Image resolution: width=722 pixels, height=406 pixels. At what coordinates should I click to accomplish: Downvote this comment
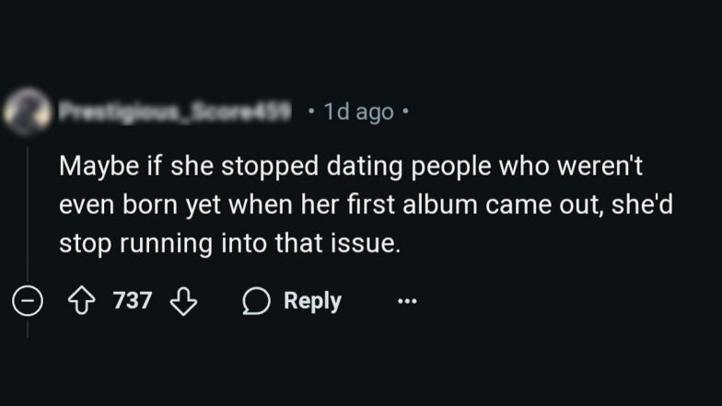[x=185, y=301]
